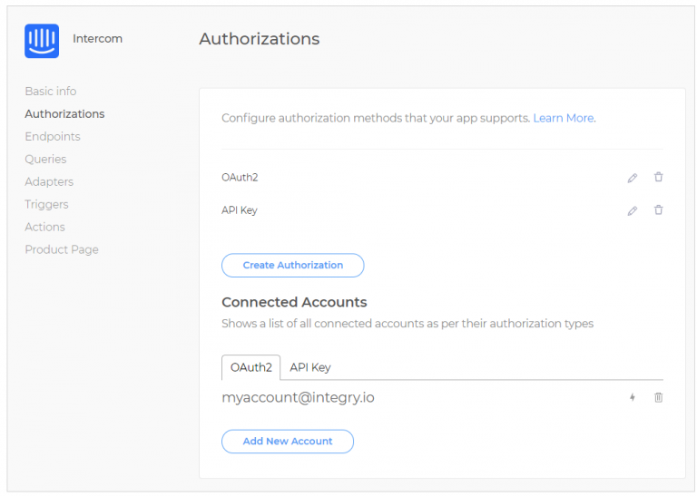Follow the Learn More link

(564, 118)
